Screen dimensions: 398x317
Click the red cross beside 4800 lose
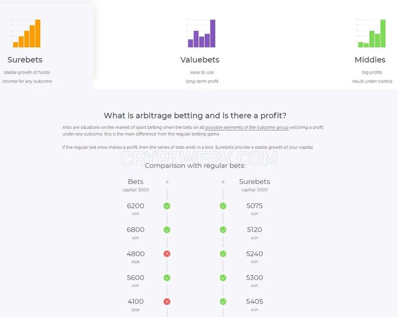[x=167, y=254]
